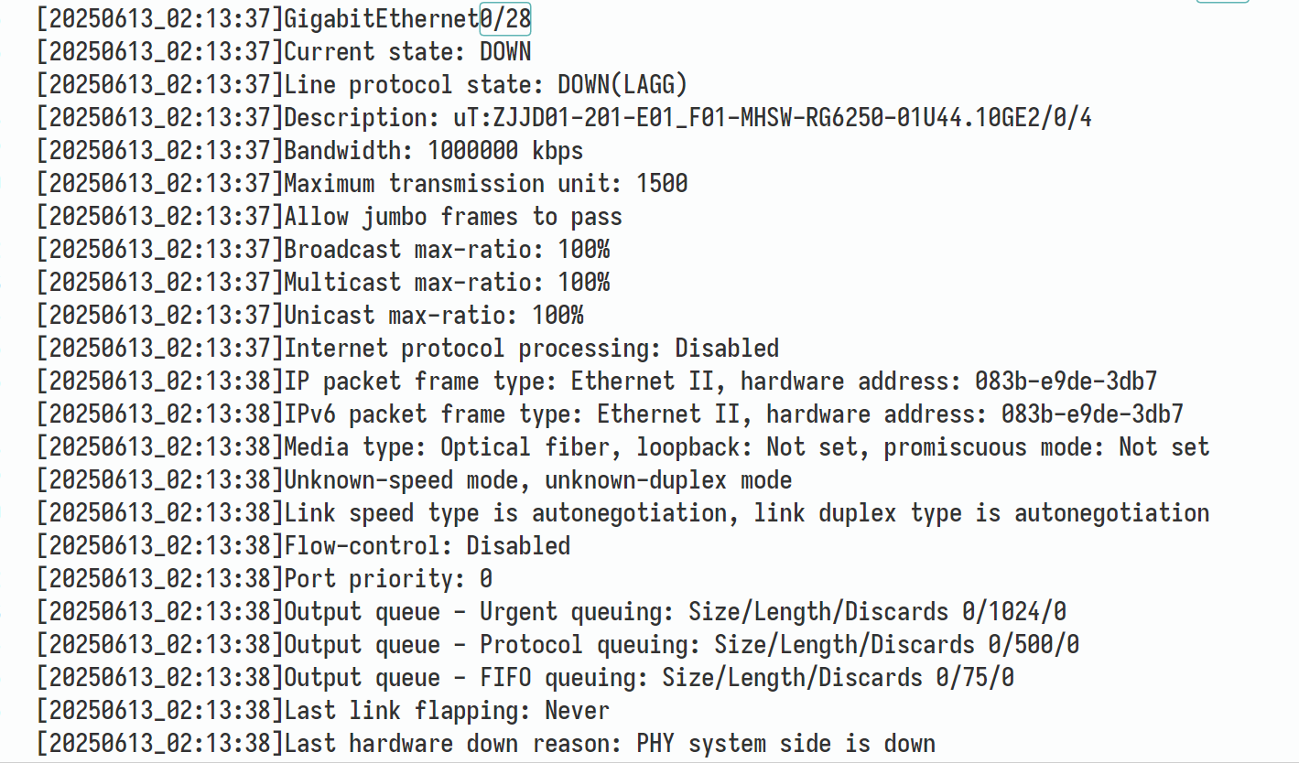Click the 'Internet protocol processing: Disabled' line
This screenshot has width=1299, height=763.
pos(531,349)
